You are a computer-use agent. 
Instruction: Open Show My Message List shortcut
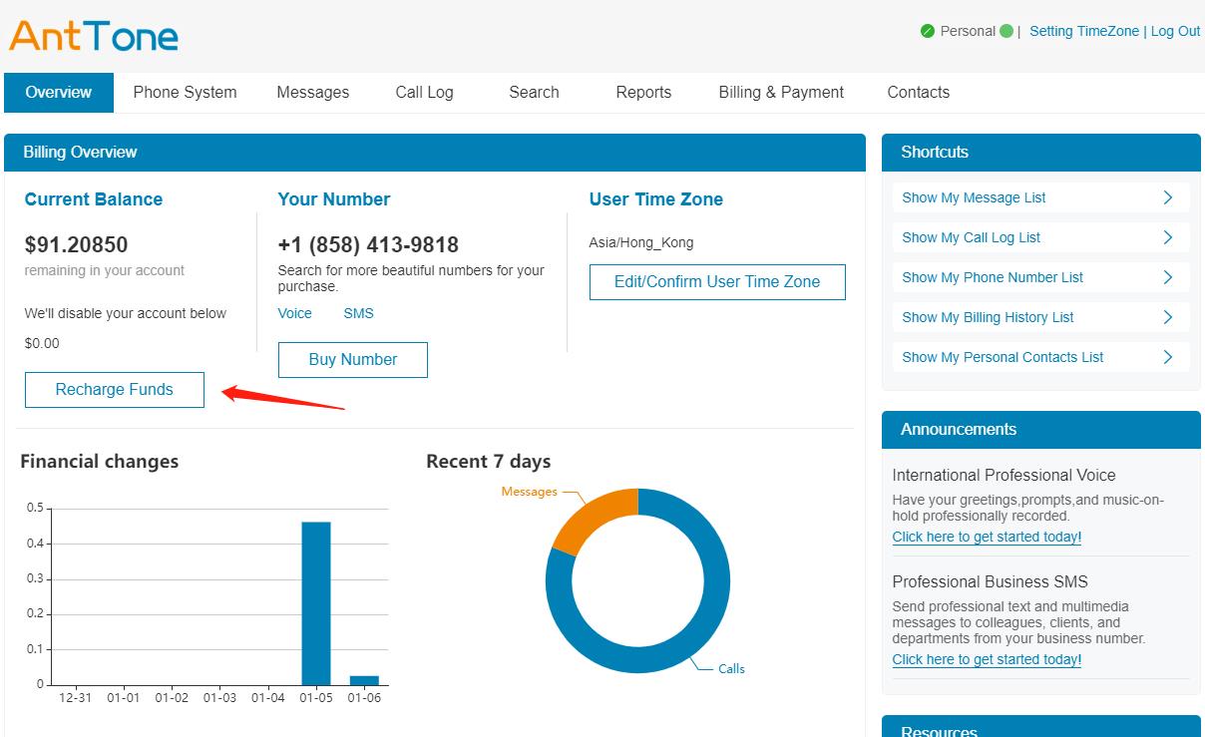click(1039, 197)
